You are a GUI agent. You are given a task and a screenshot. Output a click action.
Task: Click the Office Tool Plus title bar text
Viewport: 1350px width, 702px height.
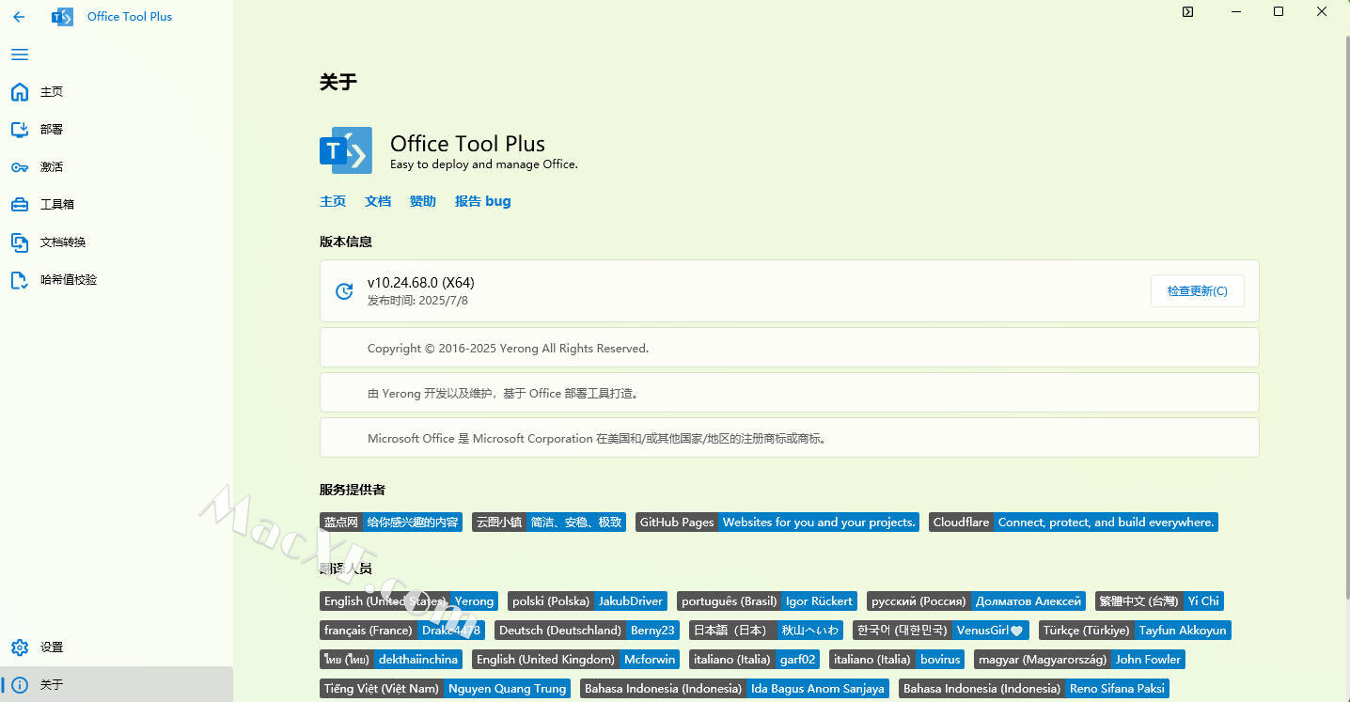(x=130, y=17)
